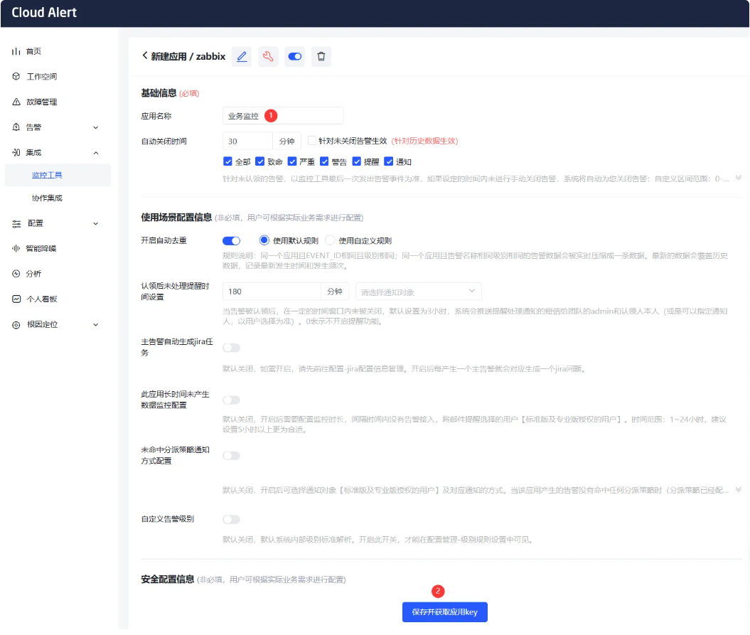Open 智能降噪 in the sidebar
This screenshot has width=750, height=635.
(41, 248)
